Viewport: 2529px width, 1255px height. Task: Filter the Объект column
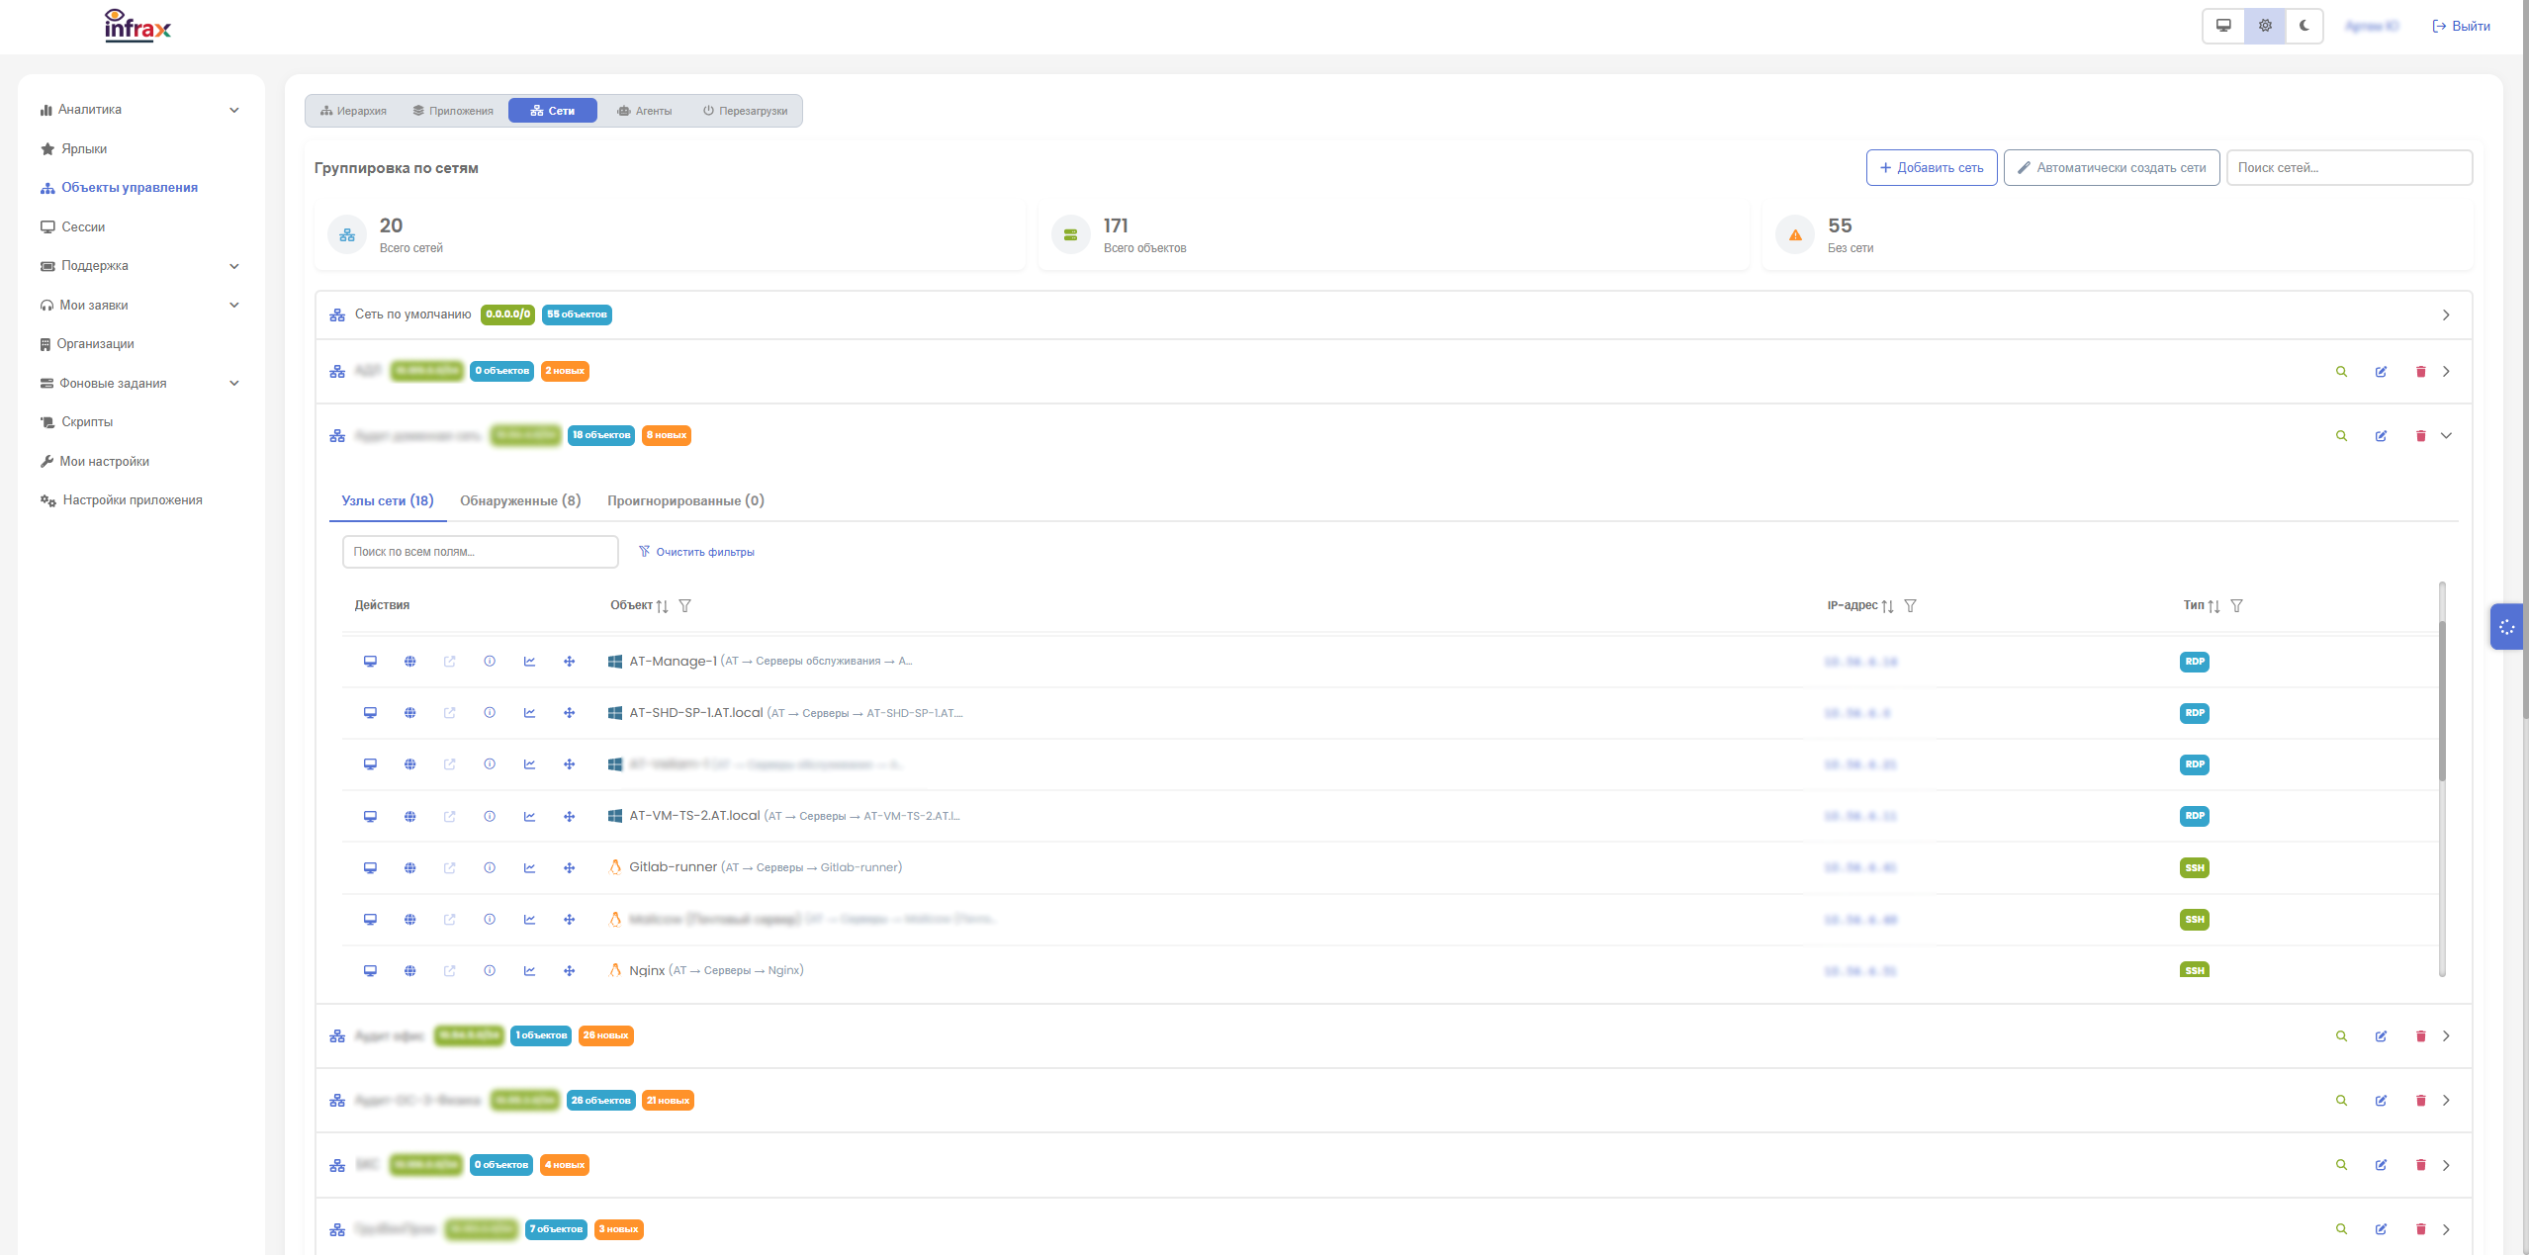click(x=684, y=606)
